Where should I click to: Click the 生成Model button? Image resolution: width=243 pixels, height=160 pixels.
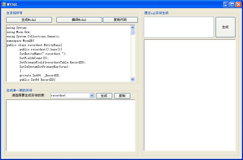click(x=29, y=20)
